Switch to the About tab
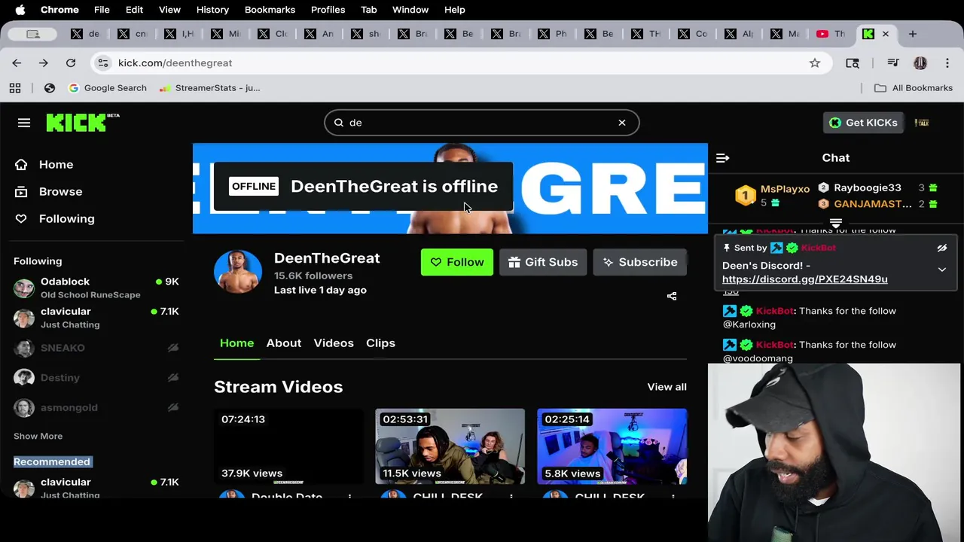This screenshot has height=542, width=964. point(284,343)
